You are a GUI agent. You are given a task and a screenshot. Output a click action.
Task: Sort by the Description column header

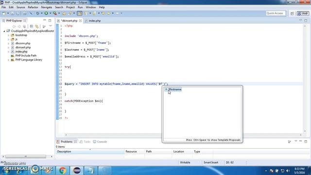click(x=90, y=152)
